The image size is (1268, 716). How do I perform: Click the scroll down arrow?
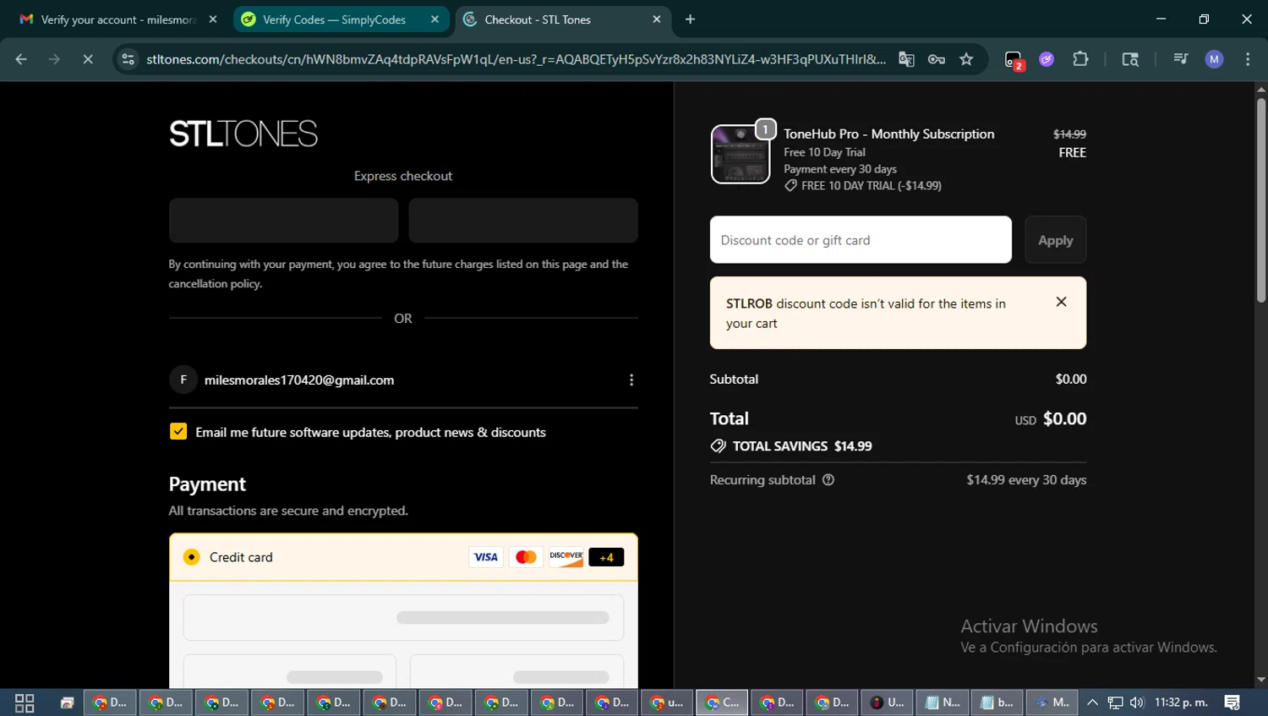click(x=1260, y=680)
